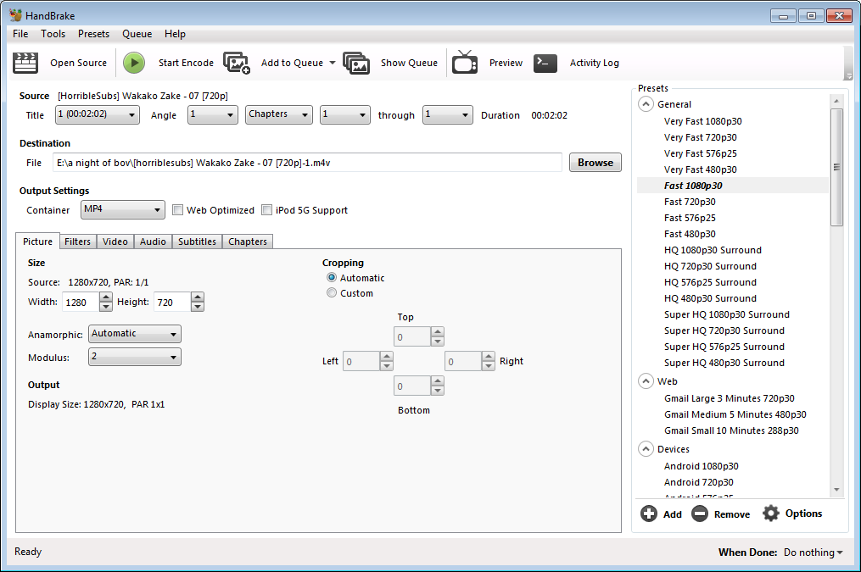Open the Queue menu
The width and height of the screenshot is (861, 572).
pyautogui.click(x=137, y=34)
